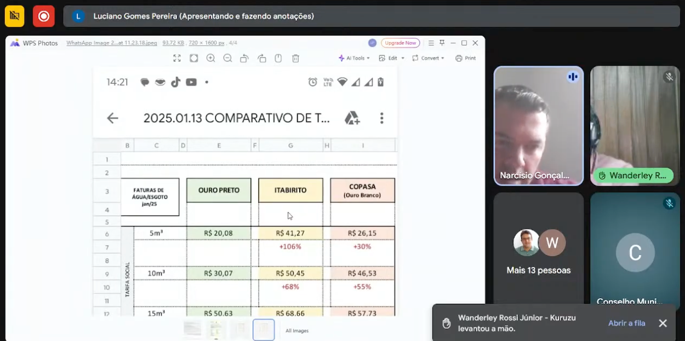Click the Abrir a fila link

pos(626,323)
